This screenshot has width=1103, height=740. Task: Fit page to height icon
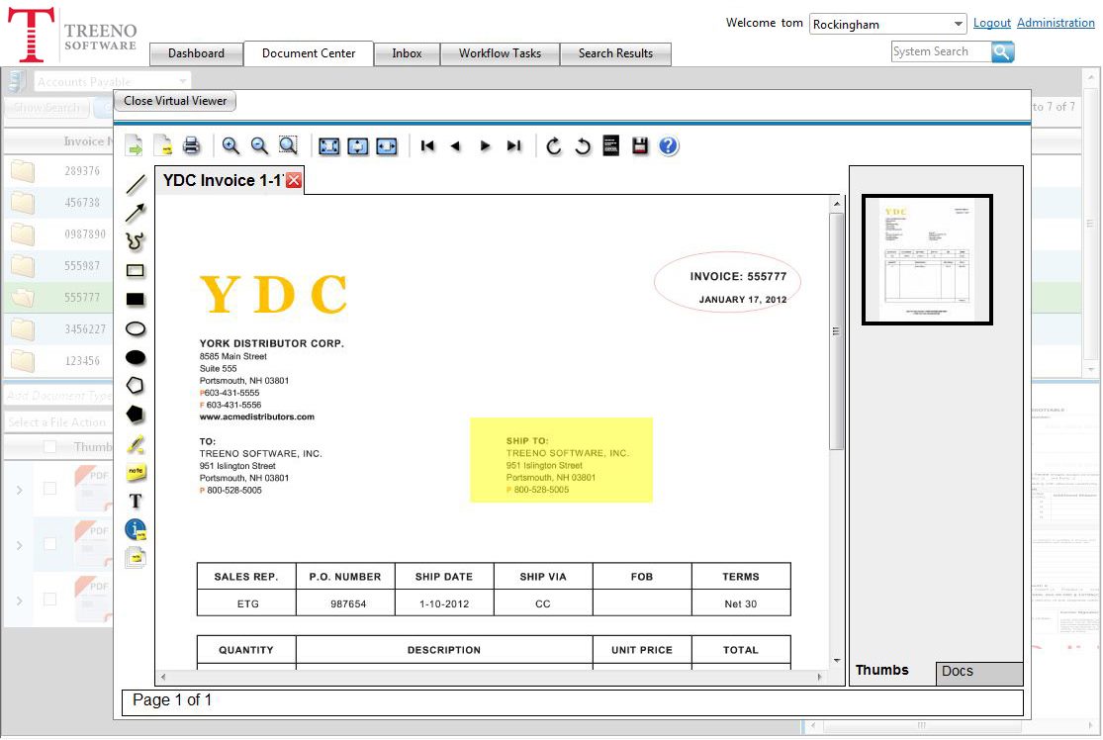[x=358, y=146]
